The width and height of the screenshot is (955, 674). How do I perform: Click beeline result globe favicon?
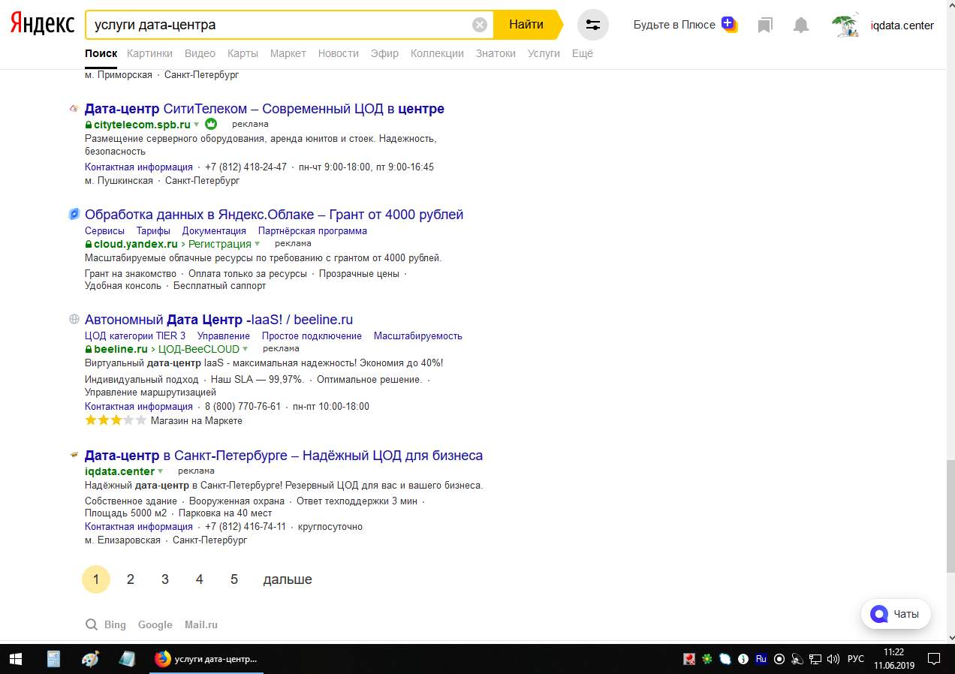[x=74, y=319]
